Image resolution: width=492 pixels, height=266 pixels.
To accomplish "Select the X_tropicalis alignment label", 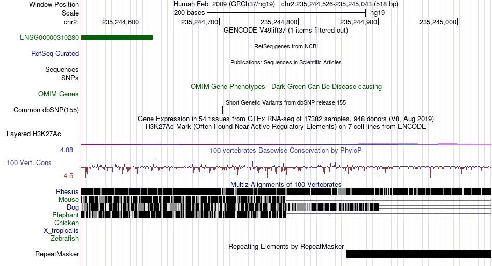I will coord(61,231).
